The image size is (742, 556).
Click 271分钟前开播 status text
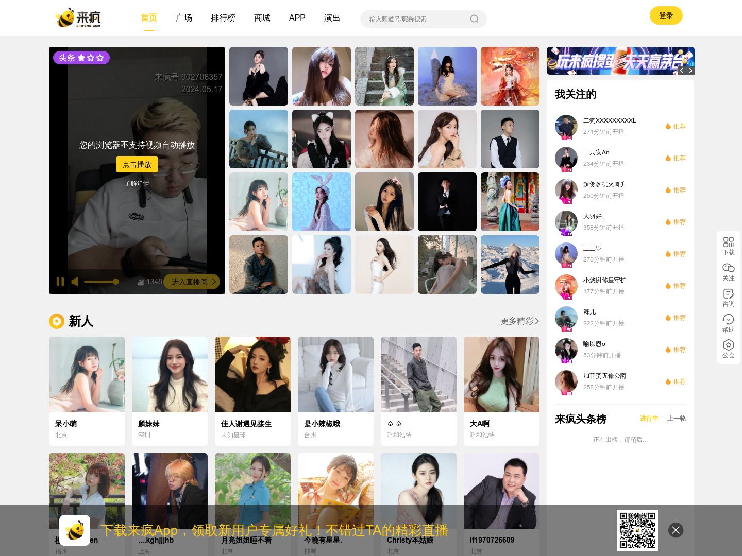(603, 132)
